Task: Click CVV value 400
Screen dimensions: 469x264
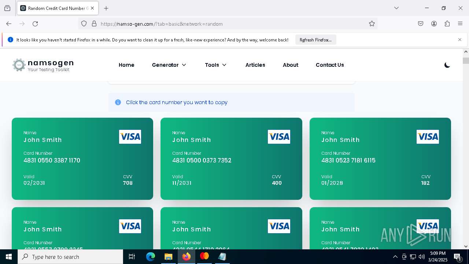Action: pyautogui.click(x=277, y=183)
